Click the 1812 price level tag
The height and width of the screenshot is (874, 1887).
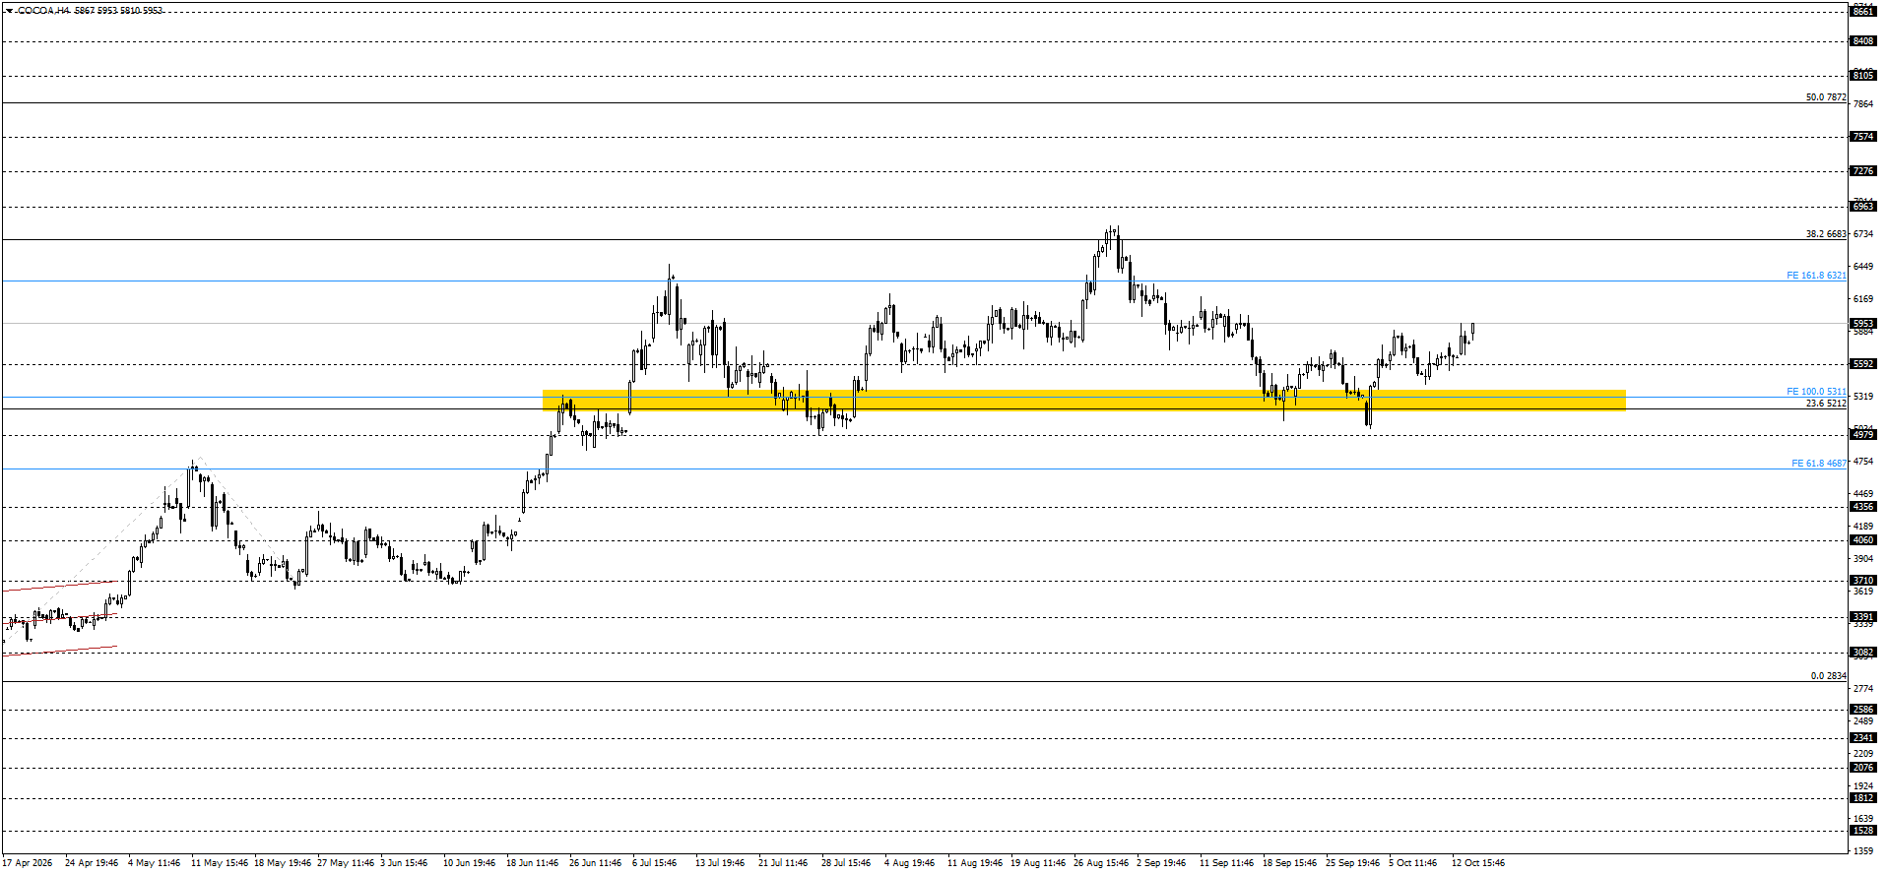click(x=1863, y=798)
